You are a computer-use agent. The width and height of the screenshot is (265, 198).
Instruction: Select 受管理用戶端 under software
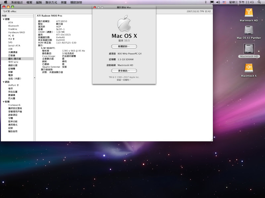(15, 112)
